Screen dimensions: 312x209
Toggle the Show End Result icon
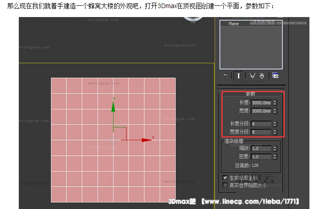[239, 76]
